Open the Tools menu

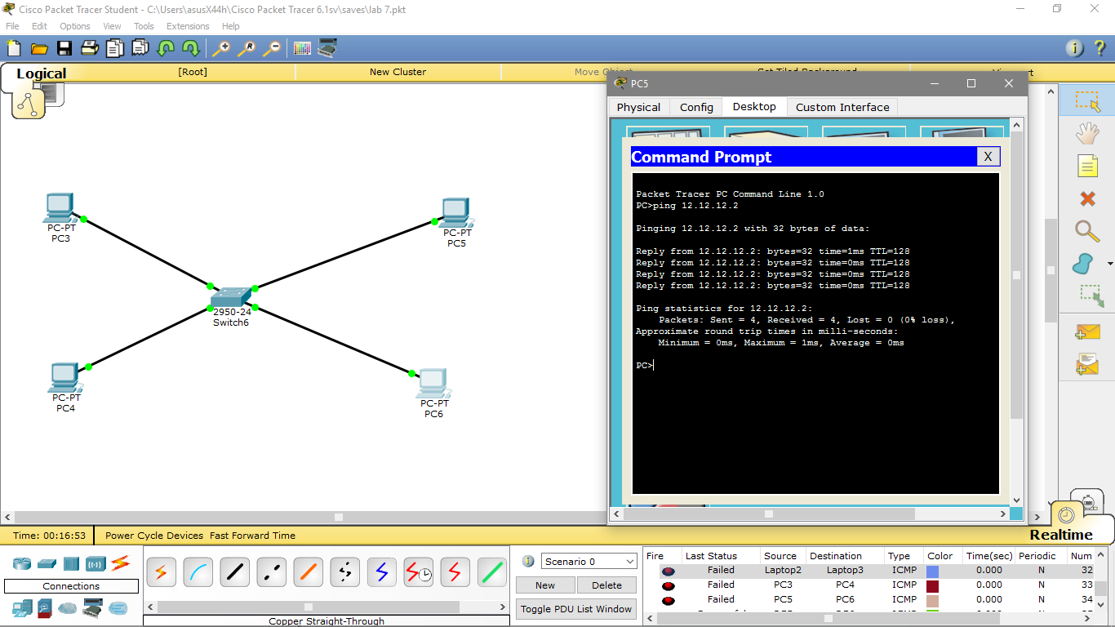pyautogui.click(x=144, y=26)
